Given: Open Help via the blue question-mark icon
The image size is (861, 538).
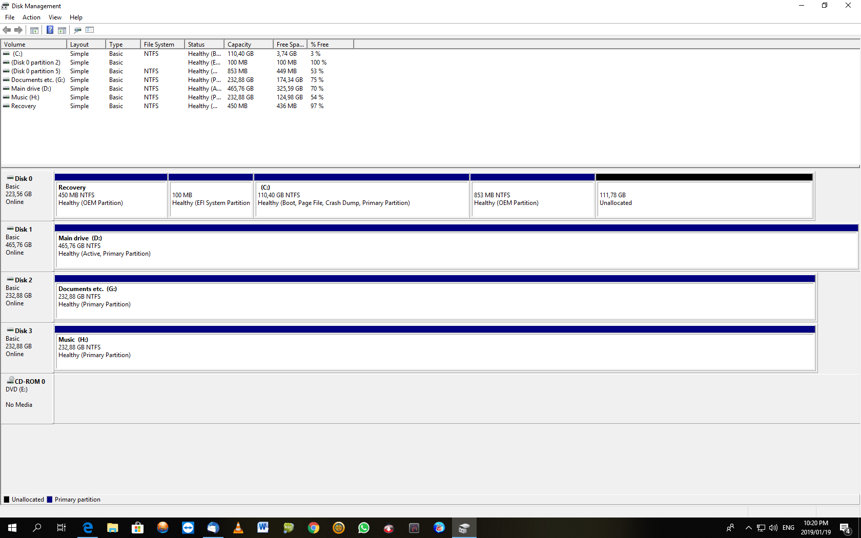Looking at the screenshot, I should coord(50,30).
